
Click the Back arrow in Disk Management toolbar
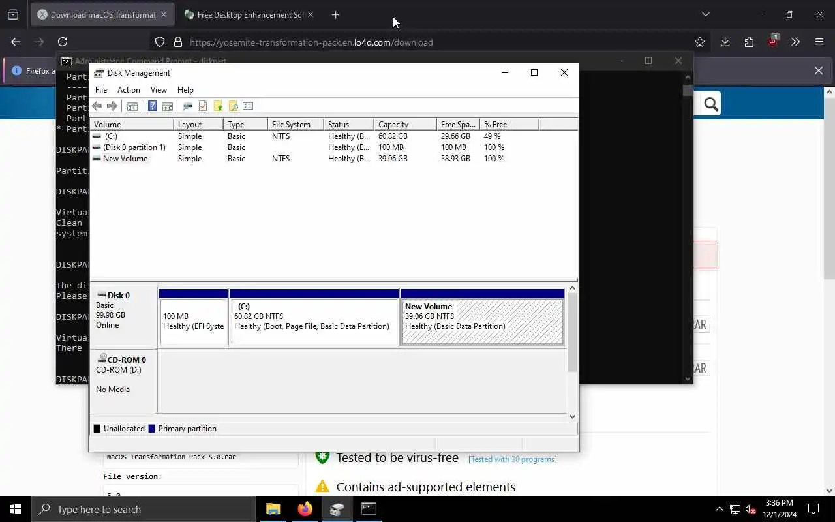tap(97, 106)
